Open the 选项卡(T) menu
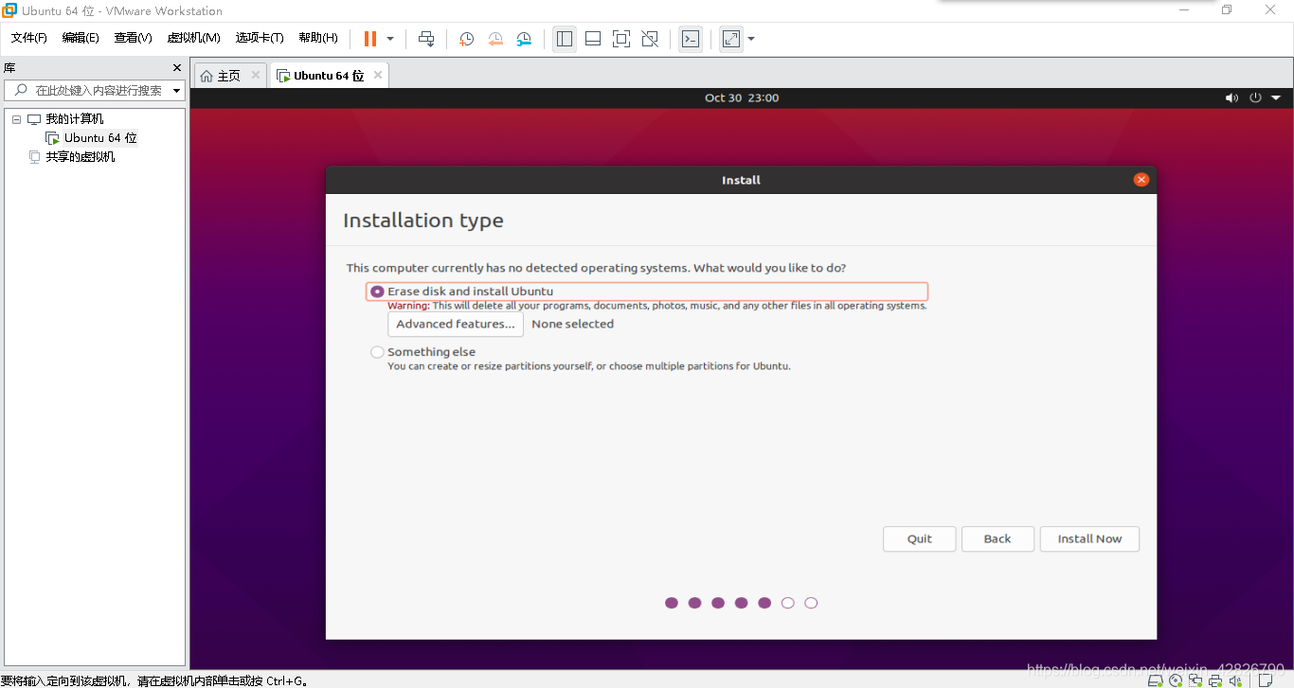 point(261,38)
